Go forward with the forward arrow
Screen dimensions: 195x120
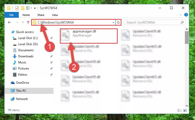[17, 22]
